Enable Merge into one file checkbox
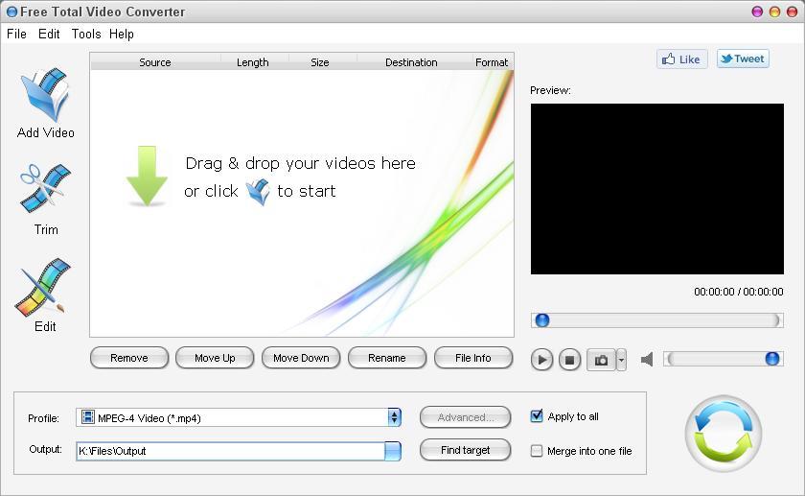The height and width of the screenshot is (496, 805). click(x=537, y=451)
